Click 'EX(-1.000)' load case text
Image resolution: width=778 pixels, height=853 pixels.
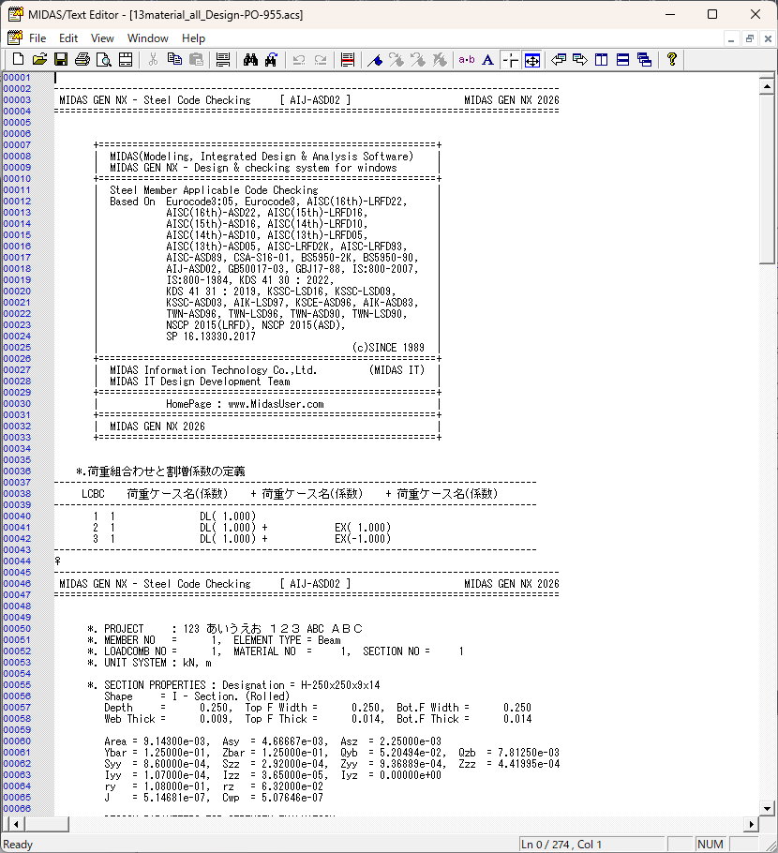click(363, 539)
